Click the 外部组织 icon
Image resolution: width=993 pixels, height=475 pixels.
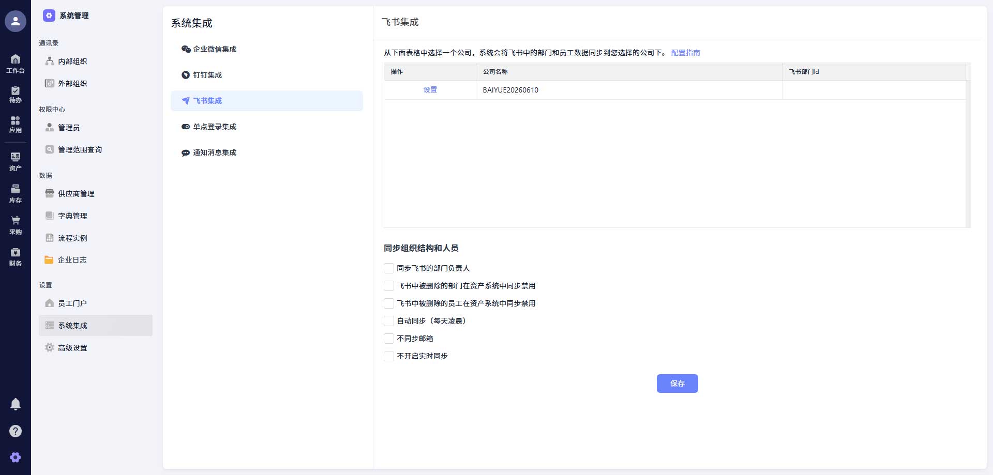point(50,83)
